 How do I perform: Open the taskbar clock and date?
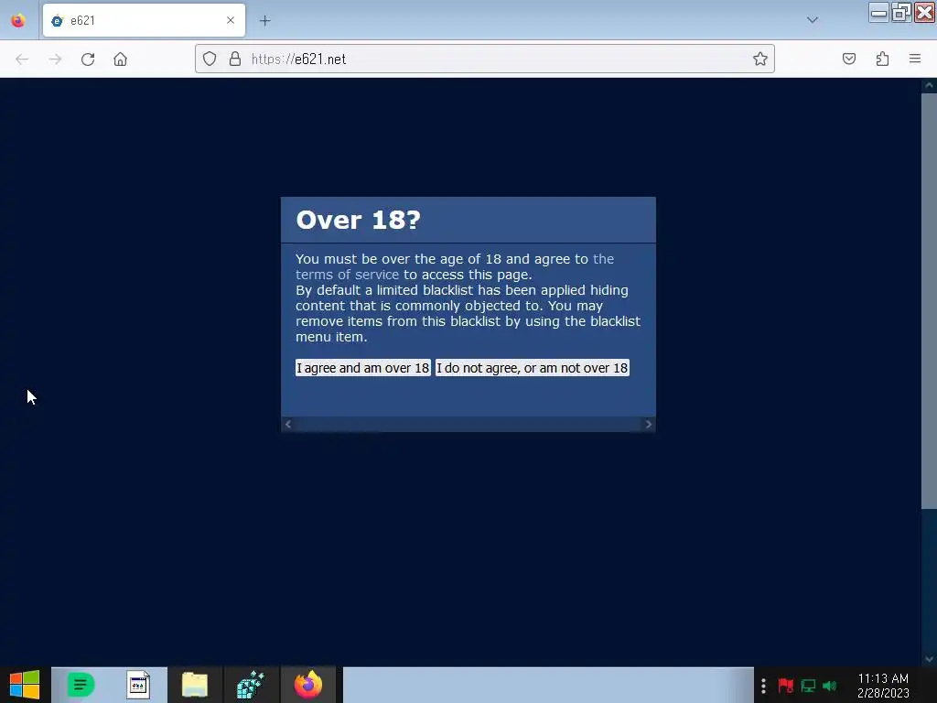pos(883,686)
